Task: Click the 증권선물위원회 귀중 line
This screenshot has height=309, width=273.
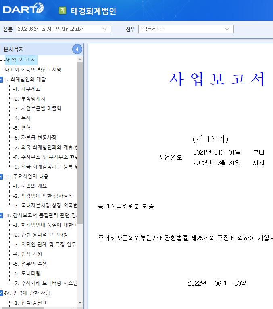Action: pyautogui.click(x=126, y=207)
